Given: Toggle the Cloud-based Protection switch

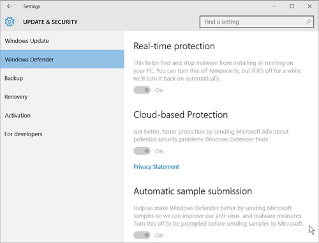Looking at the screenshot, I should click(x=142, y=151).
